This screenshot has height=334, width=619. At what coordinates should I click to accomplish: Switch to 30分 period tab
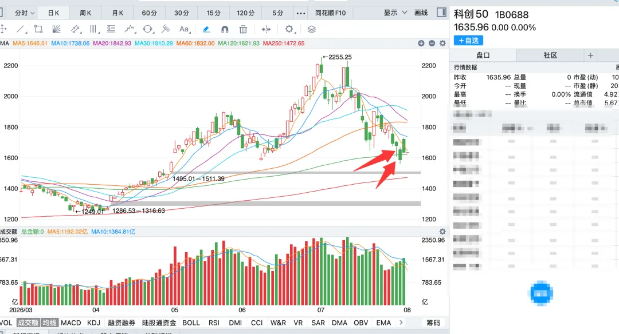(x=182, y=13)
